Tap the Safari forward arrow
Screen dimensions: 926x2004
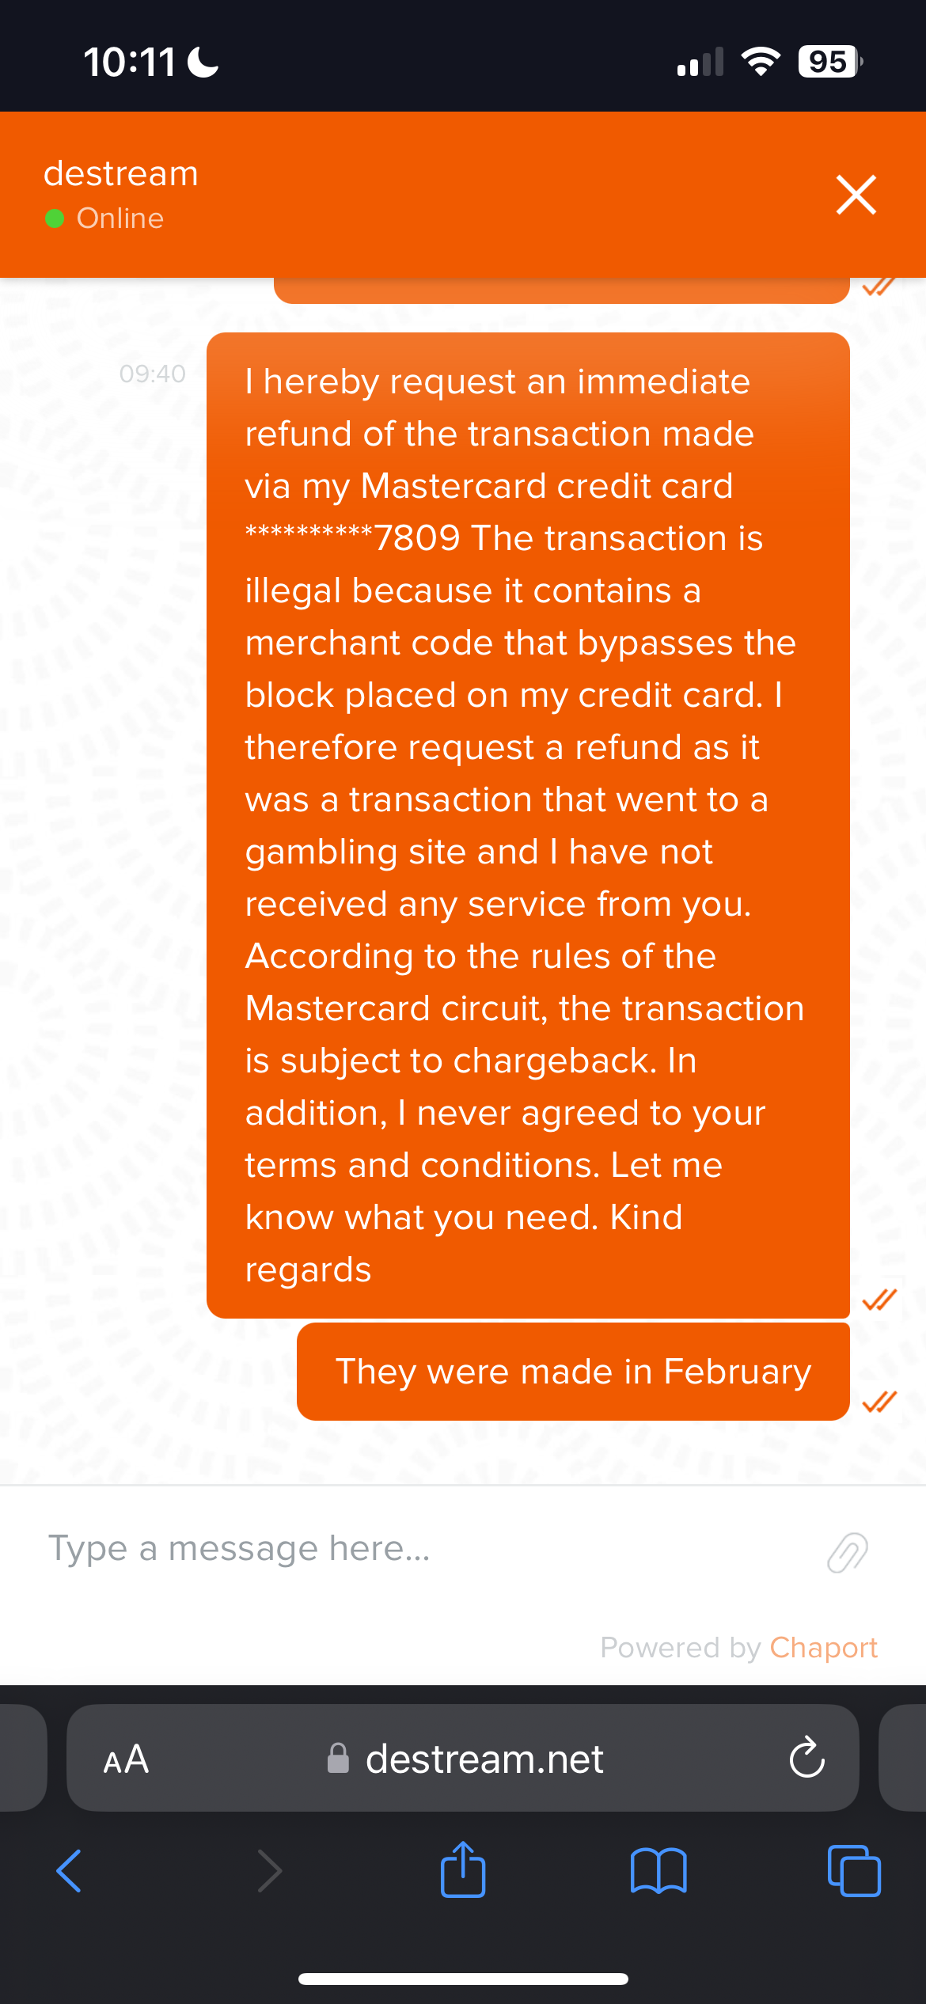270,1871
